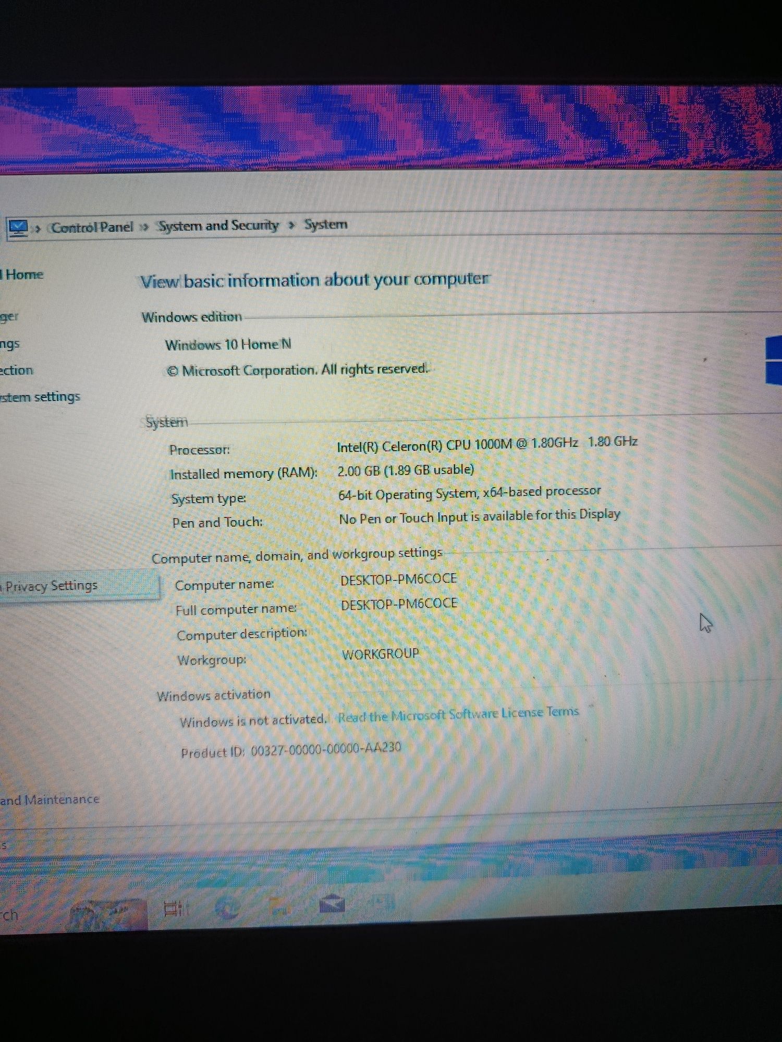The image size is (782, 1042).
Task: Read the Microsoft Software License Terms
Action: (458, 714)
